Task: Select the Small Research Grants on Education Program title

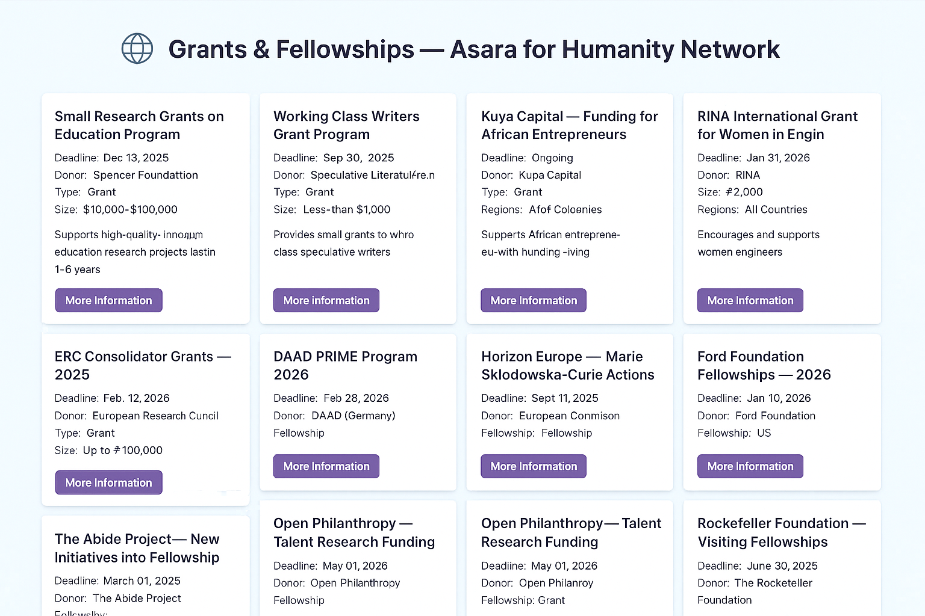Action: coord(139,125)
